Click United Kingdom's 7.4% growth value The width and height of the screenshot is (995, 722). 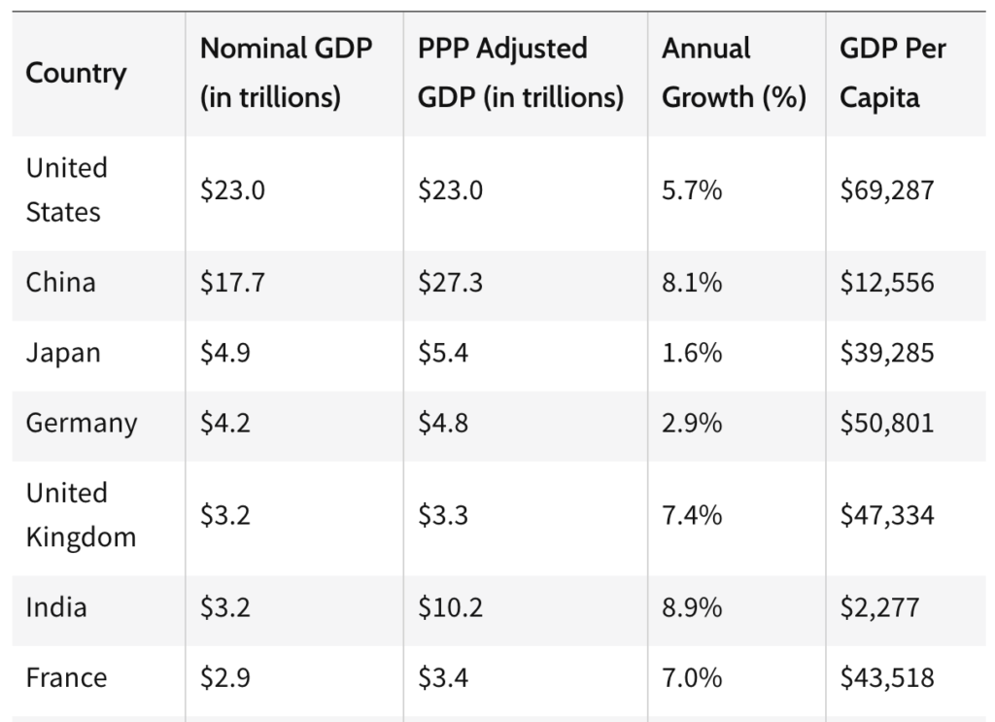pyautogui.click(x=692, y=515)
